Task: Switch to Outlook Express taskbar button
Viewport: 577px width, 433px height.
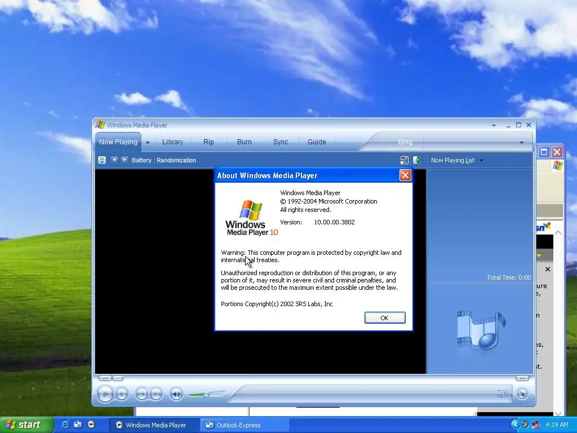Action: click(x=245, y=425)
